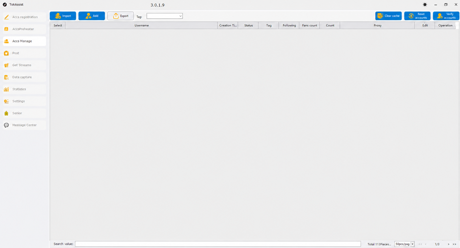
Task: Restore down the TokAssist window
Action: click(446, 5)
